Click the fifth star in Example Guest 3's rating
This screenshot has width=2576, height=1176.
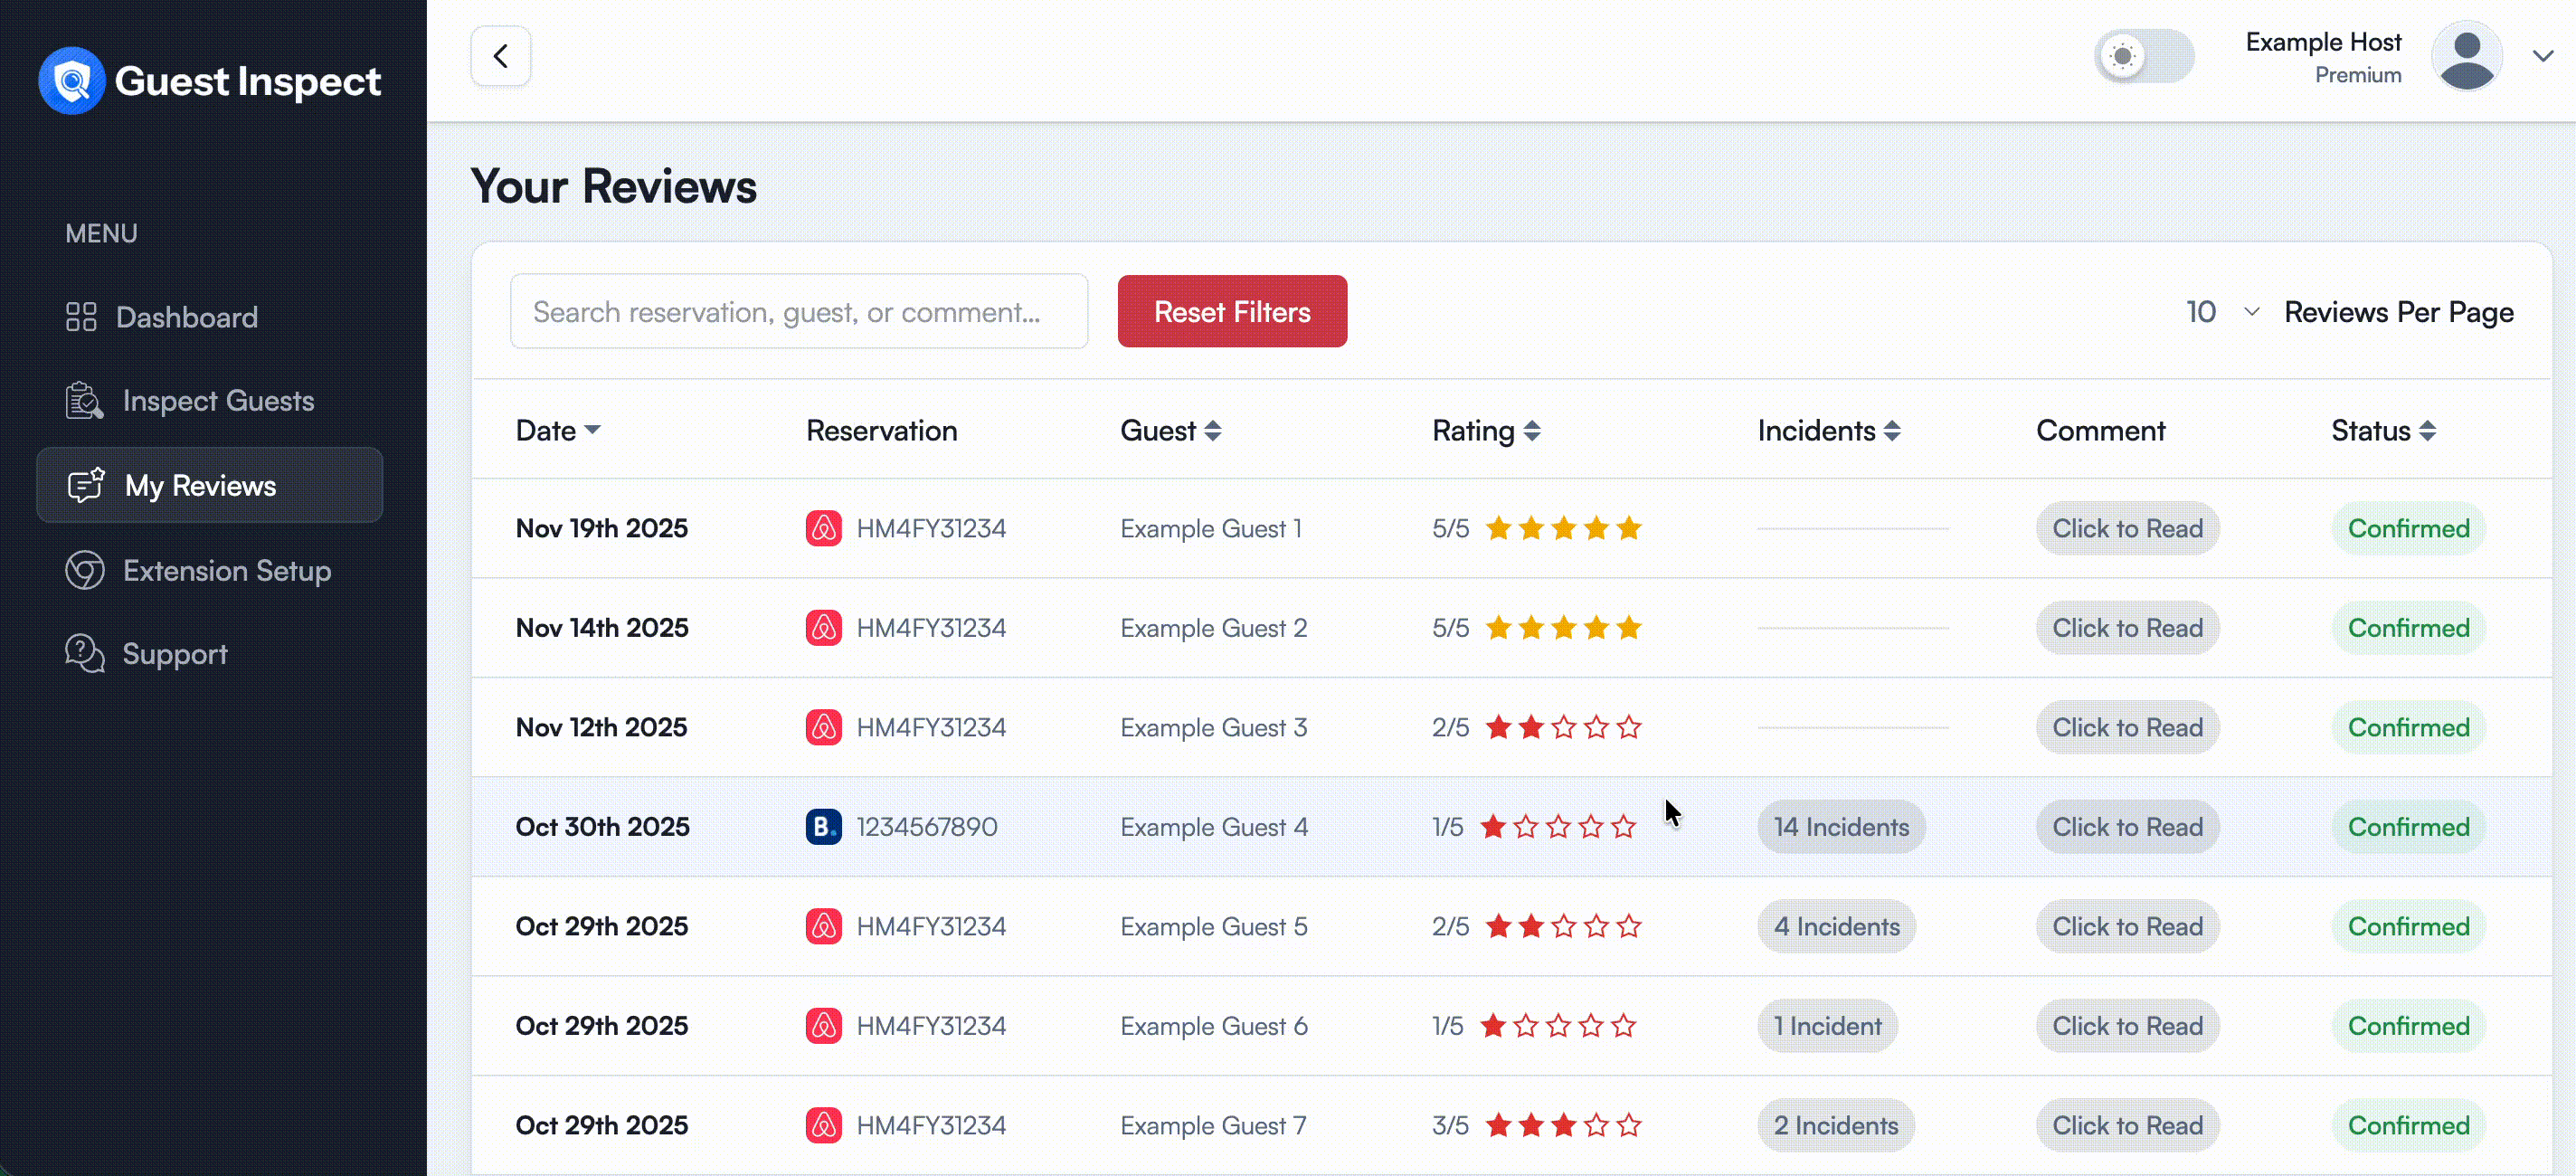1629,728
